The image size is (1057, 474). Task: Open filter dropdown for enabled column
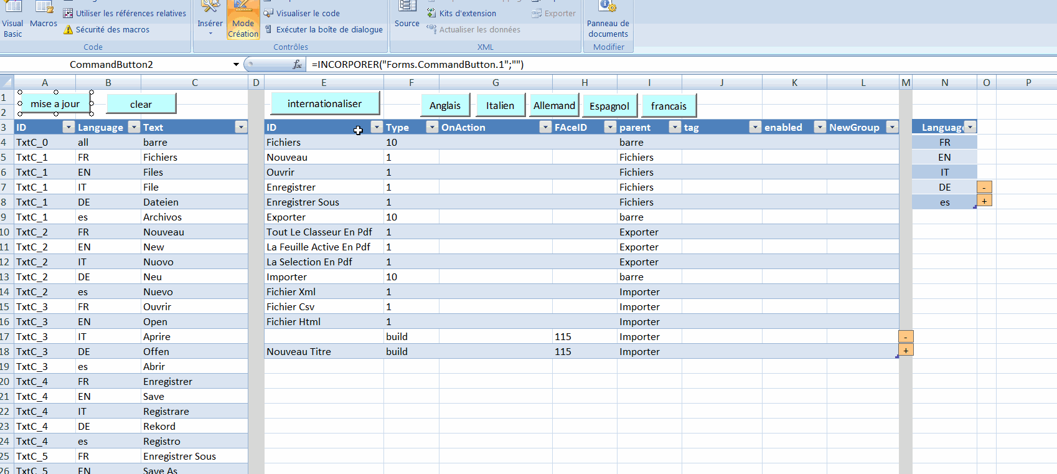click(820, 127)
